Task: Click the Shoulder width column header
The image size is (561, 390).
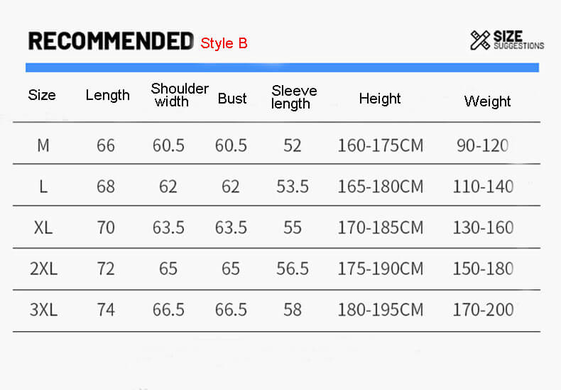Action: click(179, 95)
